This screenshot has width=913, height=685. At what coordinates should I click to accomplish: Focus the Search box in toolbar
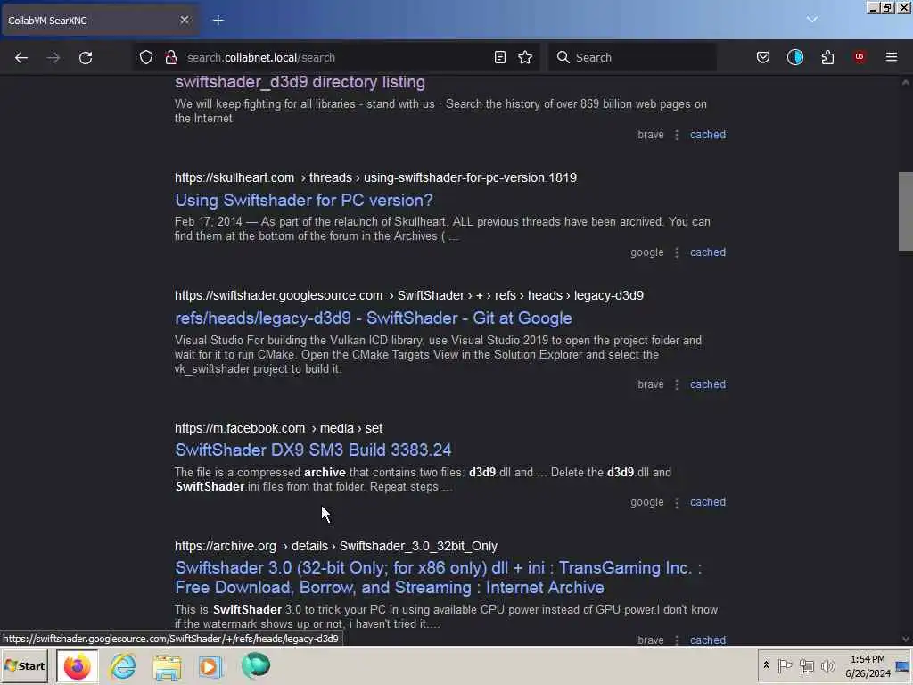pos(632,57)
